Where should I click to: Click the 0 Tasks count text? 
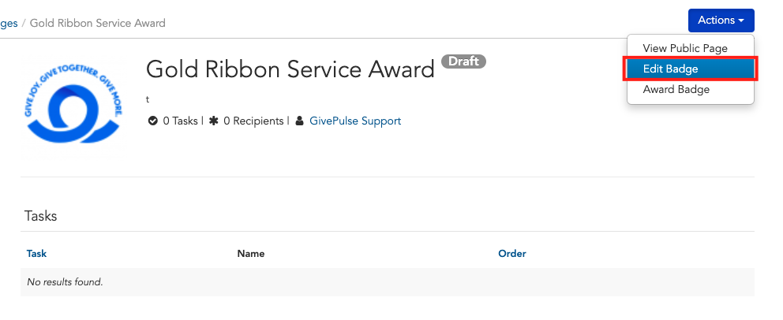(180, 121)
